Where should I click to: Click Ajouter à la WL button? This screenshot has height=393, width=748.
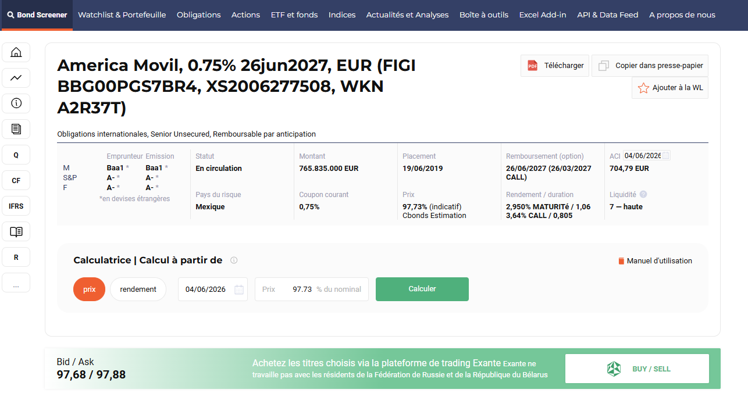coord(670,88)
